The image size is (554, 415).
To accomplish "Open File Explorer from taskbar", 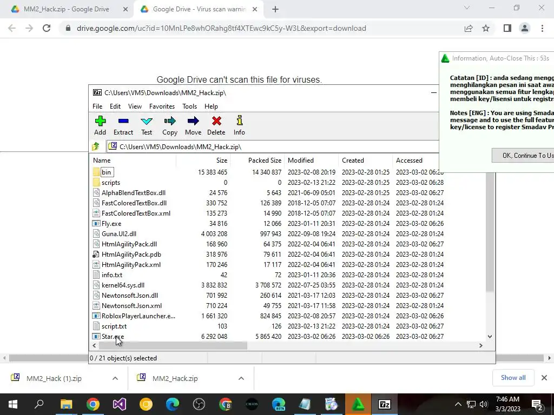I will click(x=66, y=404).
